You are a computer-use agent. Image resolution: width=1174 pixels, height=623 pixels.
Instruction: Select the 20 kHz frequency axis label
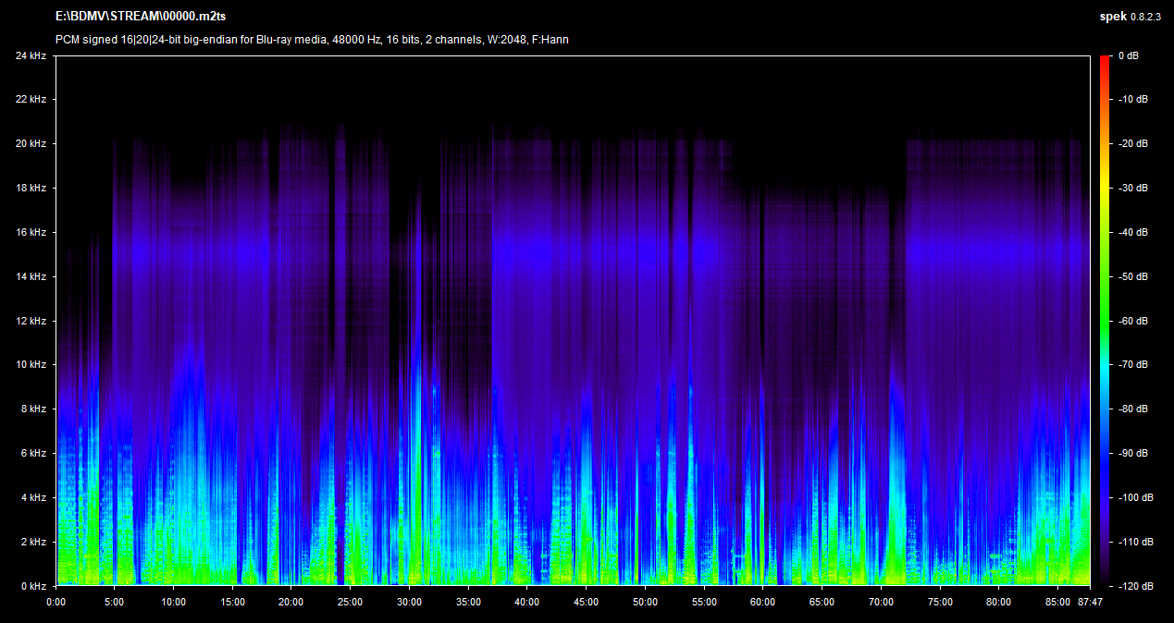pyautogui.click(x=31, y=144)
